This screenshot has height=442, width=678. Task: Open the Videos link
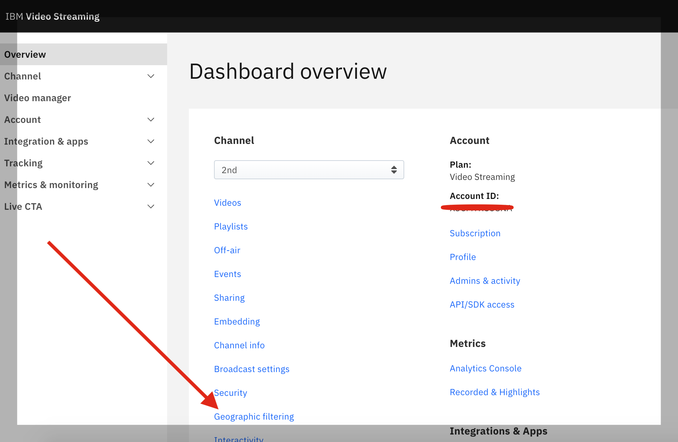tap(228, 203)
